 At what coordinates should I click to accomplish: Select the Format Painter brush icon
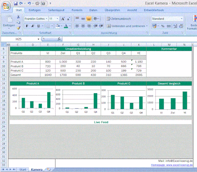pos(19,28)
